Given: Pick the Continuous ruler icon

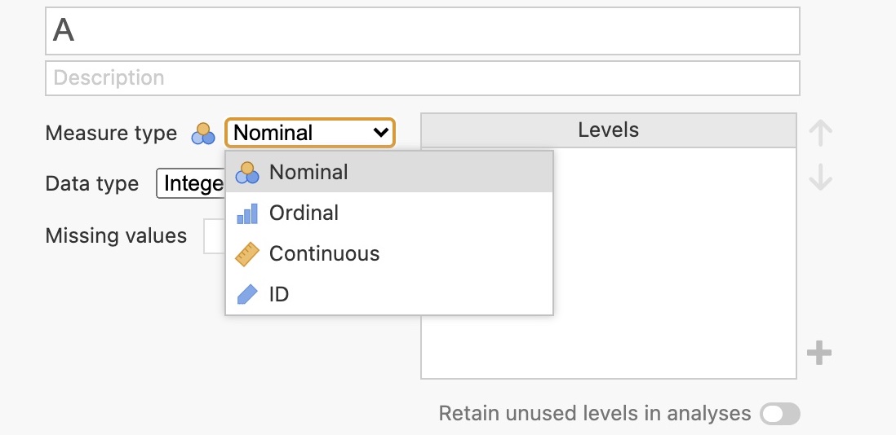Looking at the screenshot, I should tap(246, 254).
